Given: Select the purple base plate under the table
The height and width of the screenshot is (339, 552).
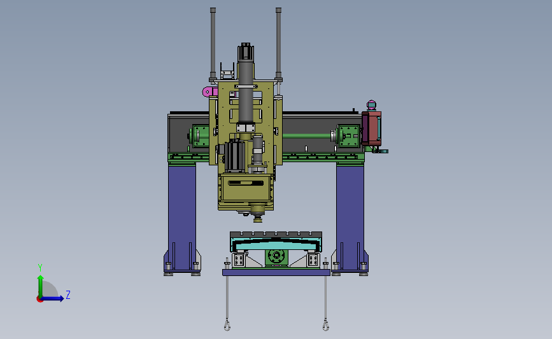Looking at the screenshot, I should pyautogui.click(x=276, y=273).
